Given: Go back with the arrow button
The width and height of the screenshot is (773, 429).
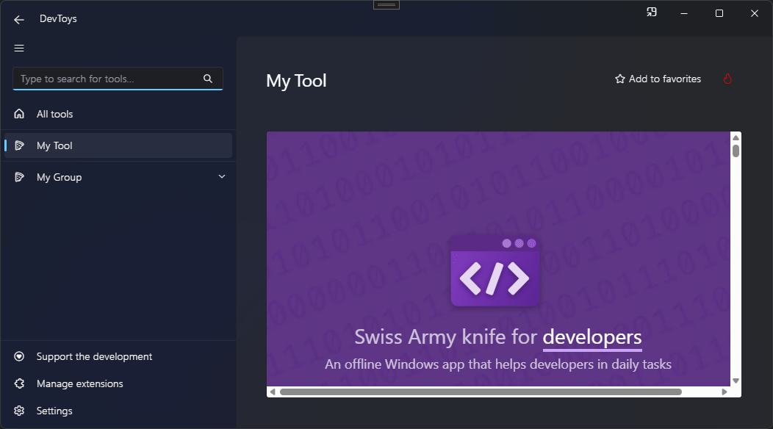Looking at the screenshot, I should click(18, 19).
